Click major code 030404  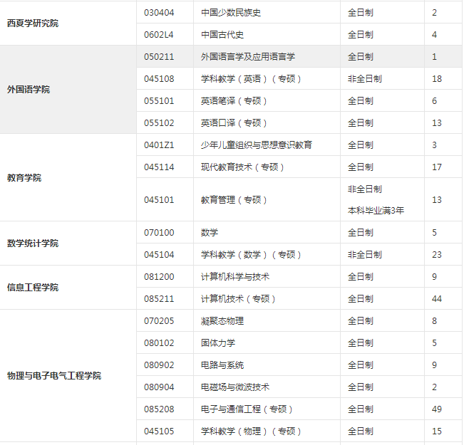pyautogui.click(x=158, y=12)
